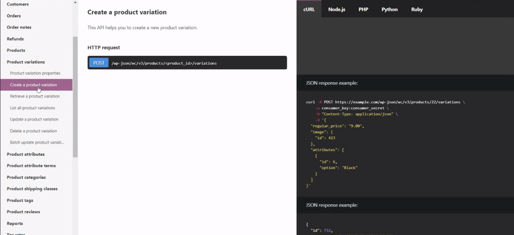Click the curl -X POST command line
Image resolution: width=514 pixels, height=235 pixels.
point(385,102)
